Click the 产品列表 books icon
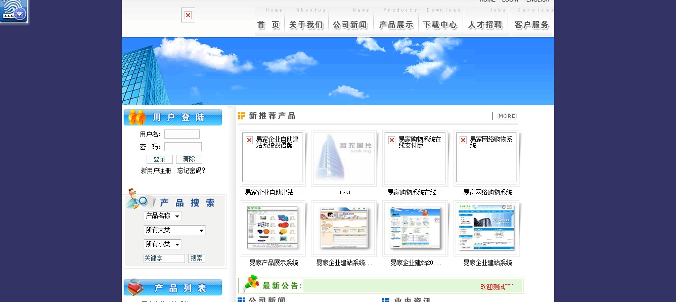Screen dimensions: 676x302 pos(136,288)
